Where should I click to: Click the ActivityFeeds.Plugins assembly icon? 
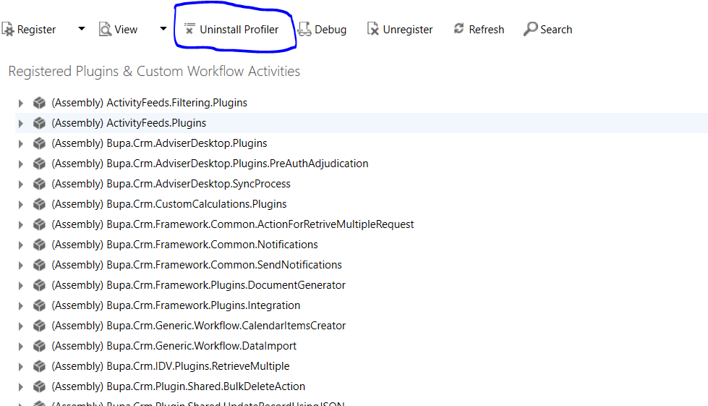pyautogui.click(x=39, y=123)
